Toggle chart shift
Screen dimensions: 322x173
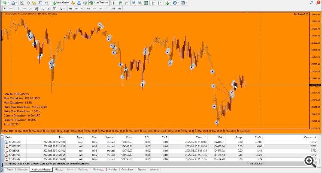click(x=160, y=3)
